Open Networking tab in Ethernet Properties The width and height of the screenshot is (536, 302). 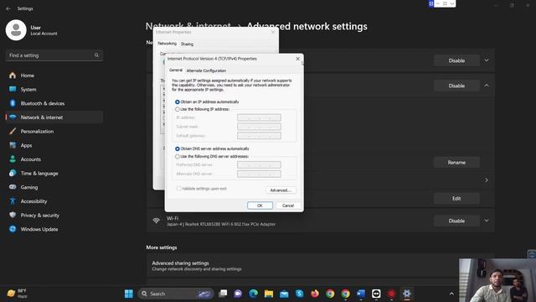[167, 44]
